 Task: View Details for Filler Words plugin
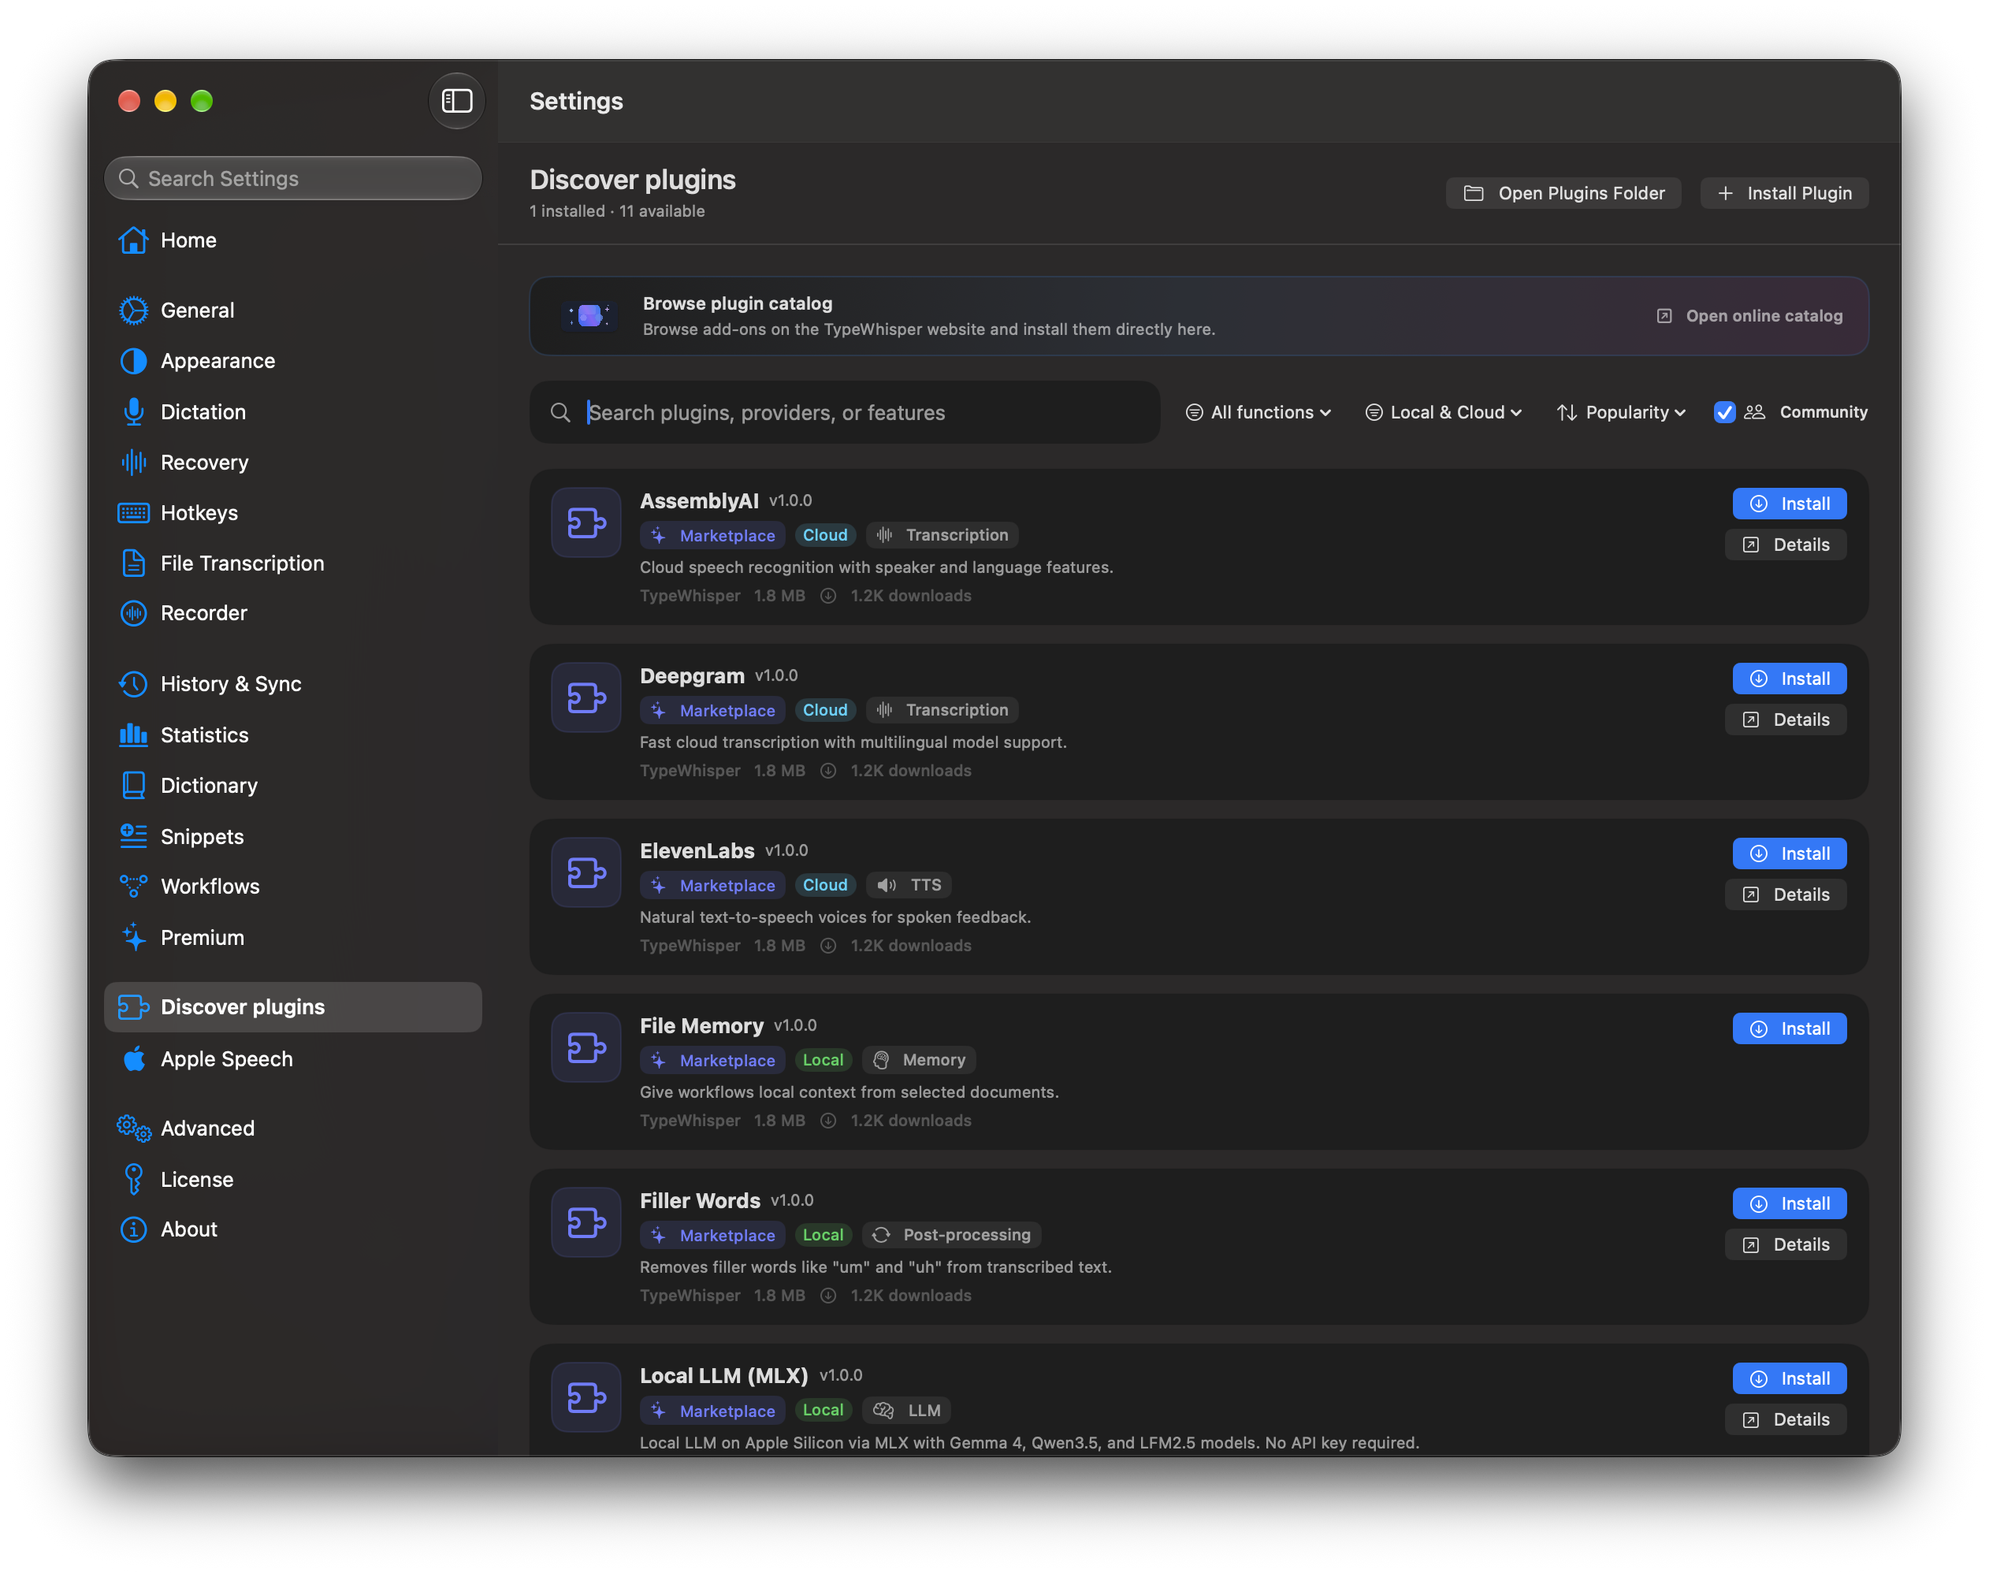pos(1785,1245)
